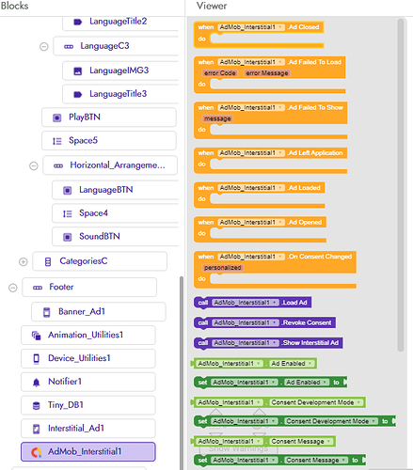413x470 pixels.
Task: Collapse the Horizontal_Arrangement tree node
Action: (x=34, y=165)
